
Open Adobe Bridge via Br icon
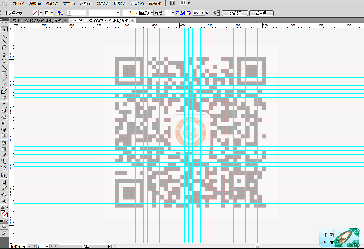tap(173, 3)
